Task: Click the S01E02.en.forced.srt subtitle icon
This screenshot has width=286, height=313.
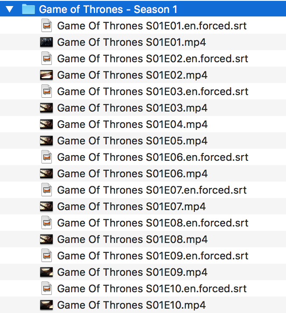Action: pyautogui.click(x=46, y=58)
